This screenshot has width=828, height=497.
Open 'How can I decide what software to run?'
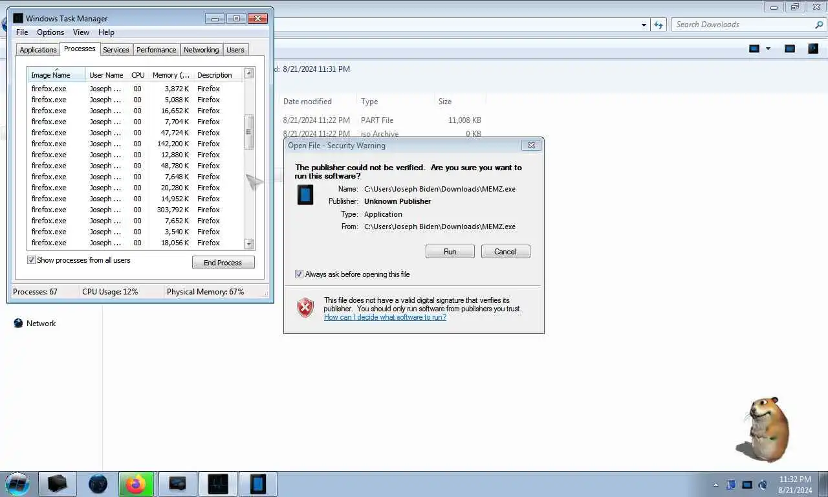[385, 317]
